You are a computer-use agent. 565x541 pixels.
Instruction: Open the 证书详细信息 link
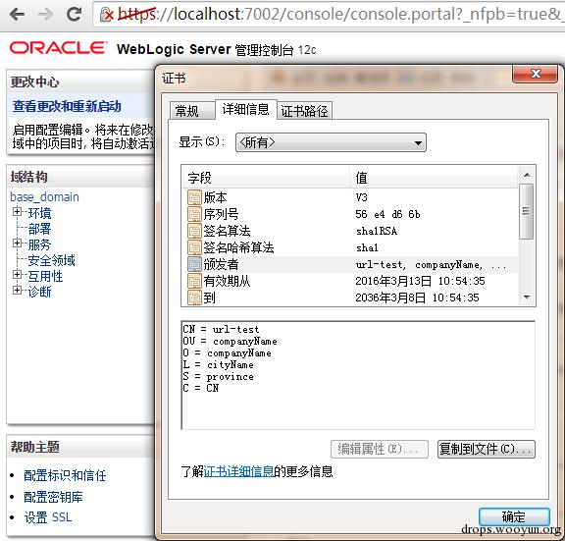(x=238, y=471)
